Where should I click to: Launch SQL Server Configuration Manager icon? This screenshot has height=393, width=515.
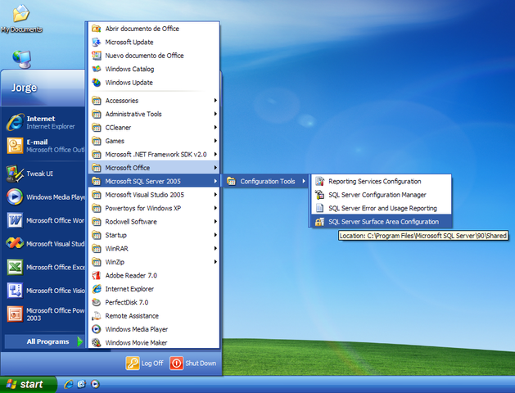tap(319, 195)
